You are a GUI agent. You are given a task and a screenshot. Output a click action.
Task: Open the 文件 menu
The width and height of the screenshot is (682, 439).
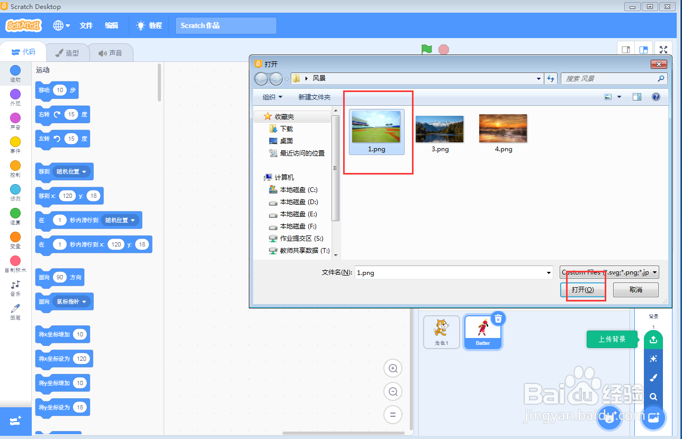tap(86, 25)
